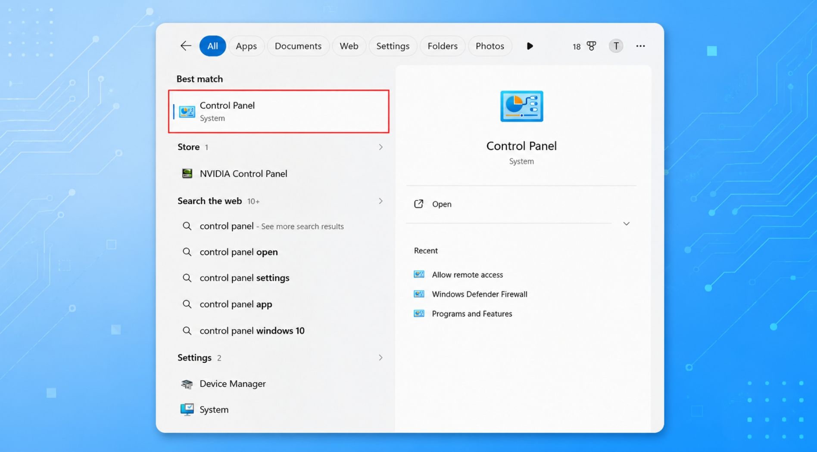Click the search icon beside 'control panel open'
The height and width of the screenshot is (452, 817).
[x=187, y=252]
